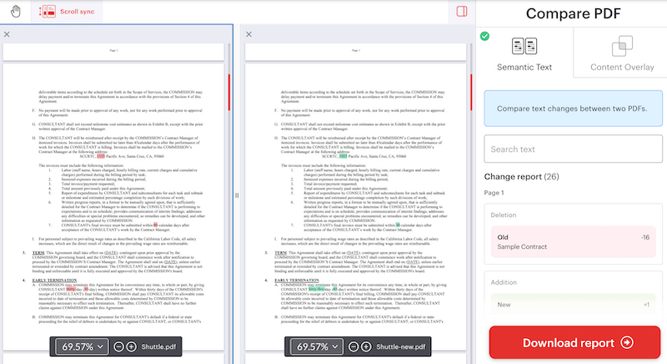Image resolution: width=667 pixels, height=364 pixels.
Task: Click the Compare PDF title
Action: point(573,13)
